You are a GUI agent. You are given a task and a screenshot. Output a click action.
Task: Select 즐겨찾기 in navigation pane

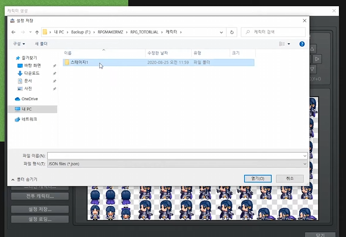point(30,58)
